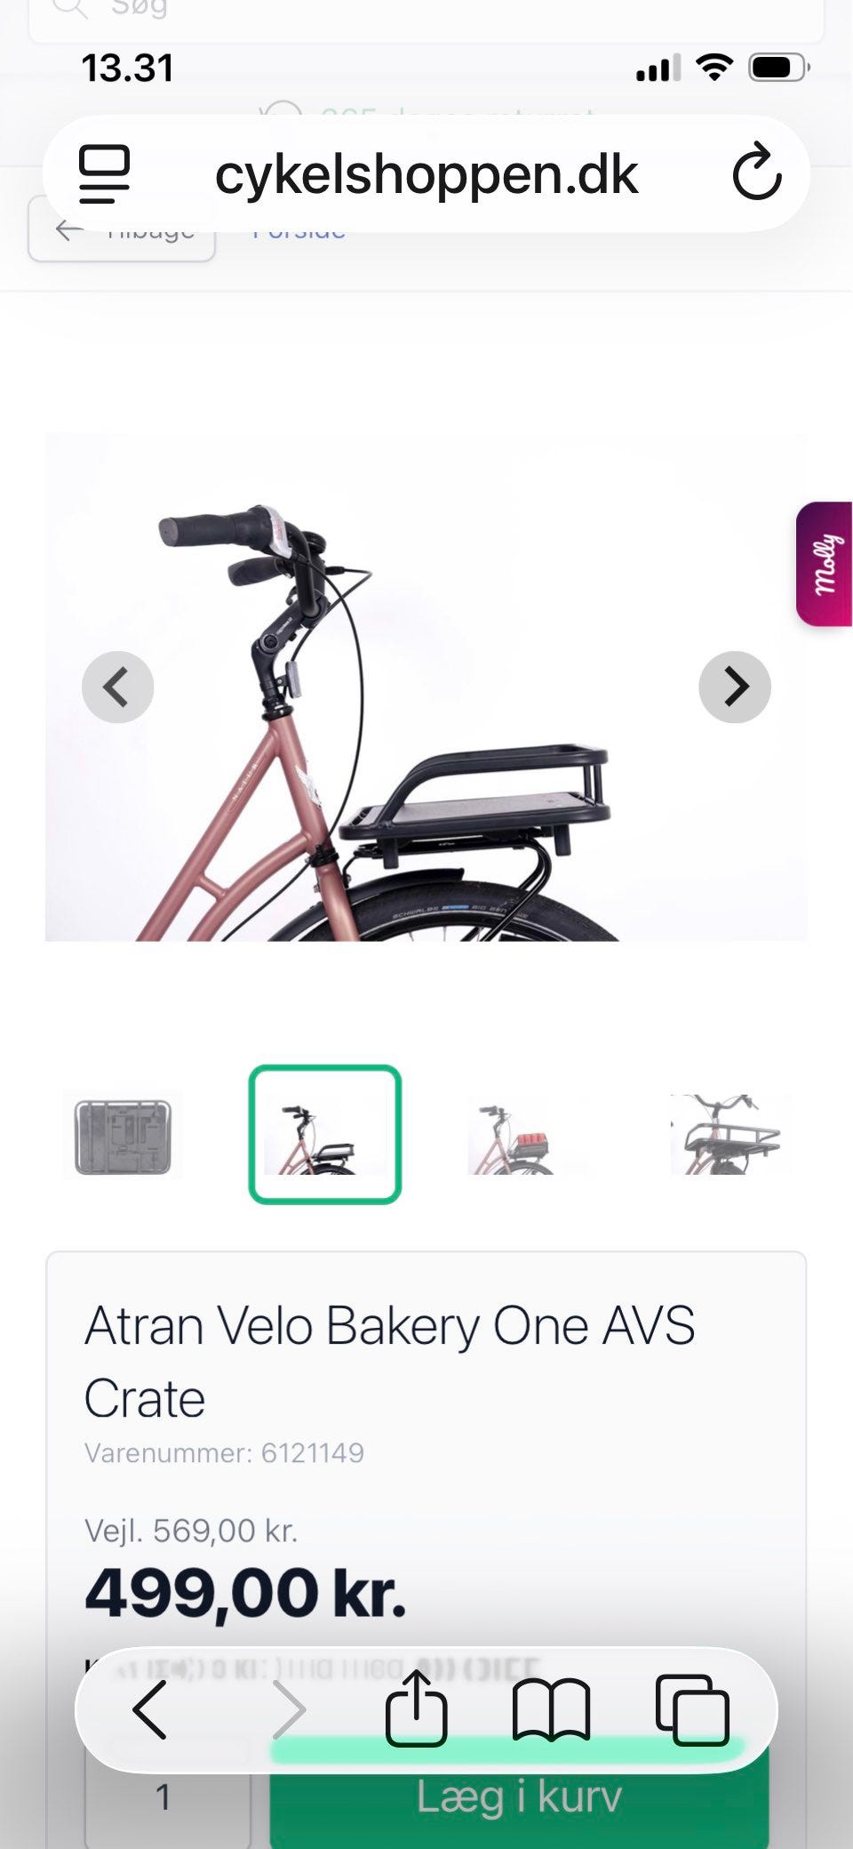Tap the Safari forward chevron
The image size is (853, 1849).
point(289,1709)
